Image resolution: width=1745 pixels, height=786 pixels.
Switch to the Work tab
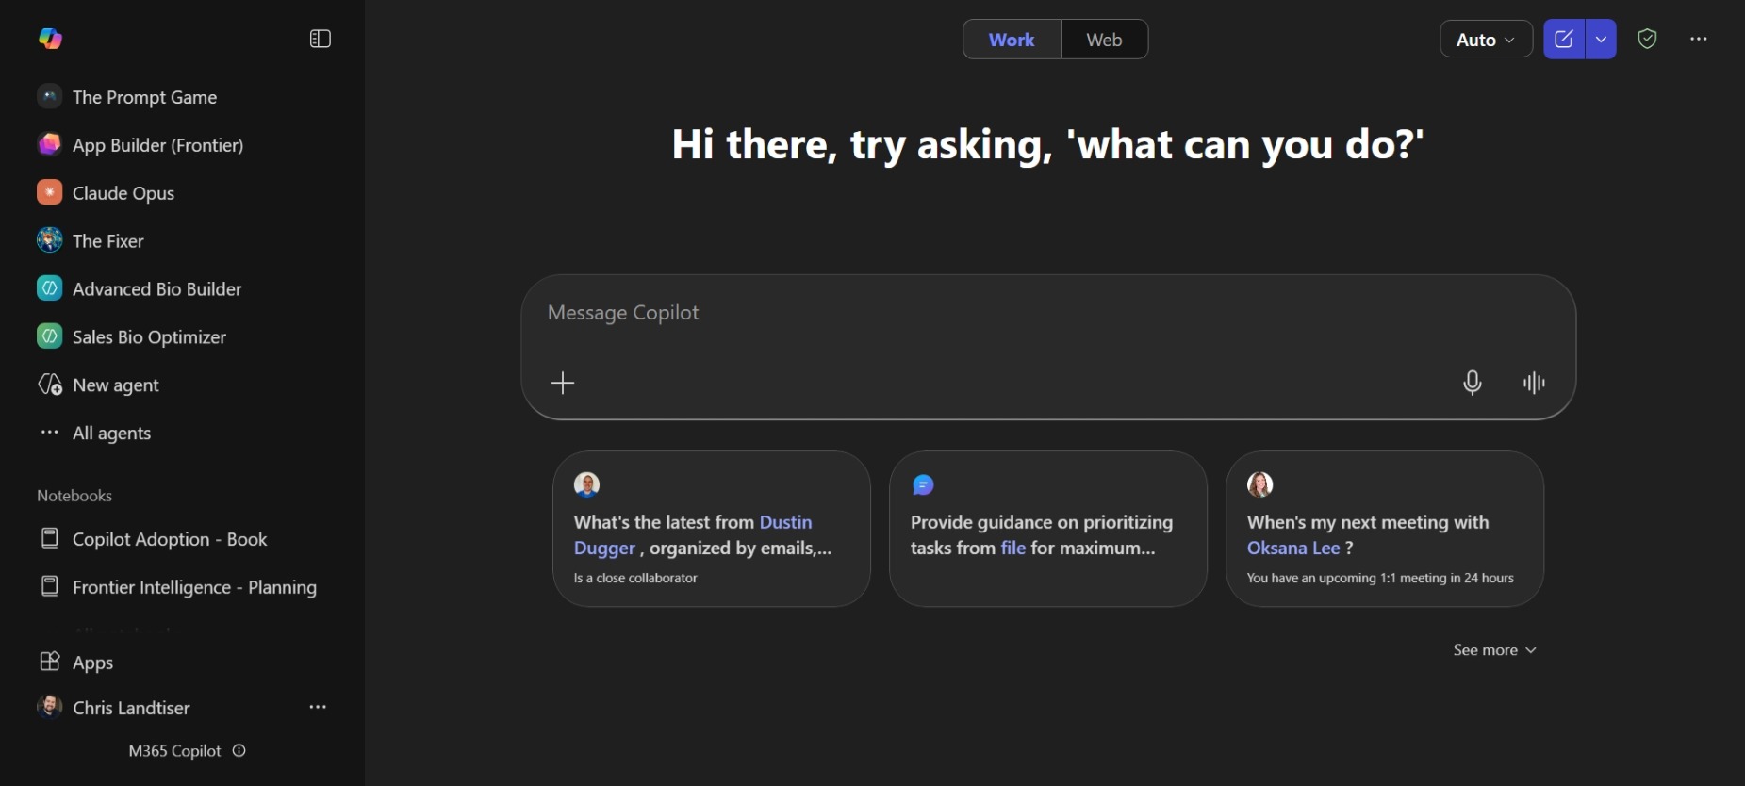[1012, 40]
